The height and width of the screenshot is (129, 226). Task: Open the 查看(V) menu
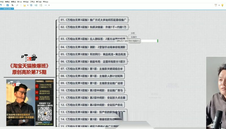pyautogui.click(x=13, y=2)
